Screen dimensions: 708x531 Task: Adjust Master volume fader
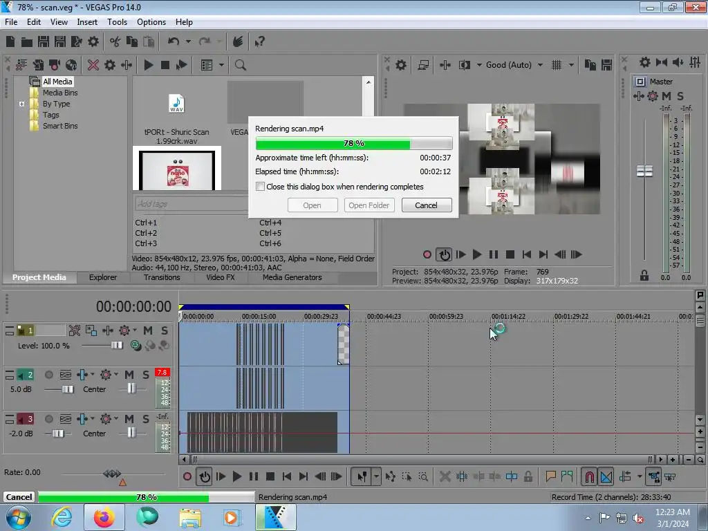(x=644, y=171)
